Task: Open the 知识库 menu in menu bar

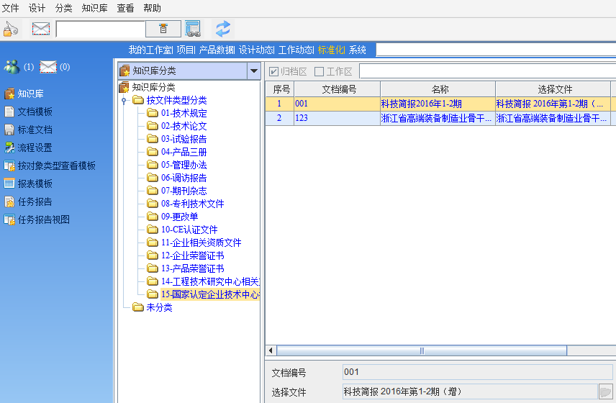Action: tap(94, 8)
